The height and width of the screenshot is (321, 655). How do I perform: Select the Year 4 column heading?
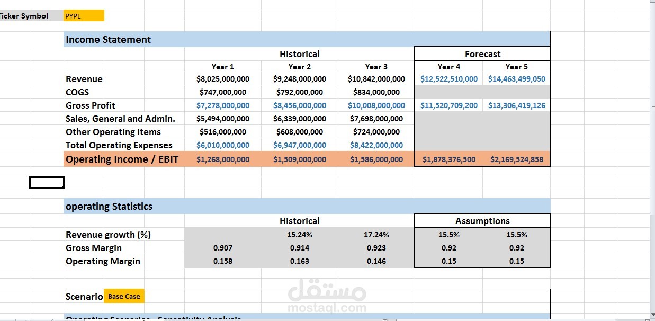point(449,67)
